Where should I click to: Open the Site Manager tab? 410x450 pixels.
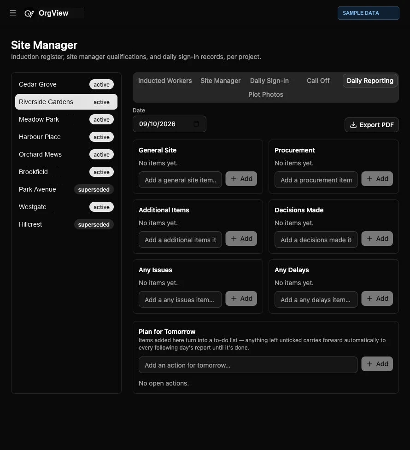pyautogui.click(x=221, y=81)
